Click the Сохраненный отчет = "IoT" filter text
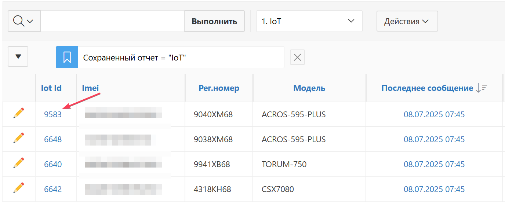The height and width of the screenshot is (202, 505). 135,58
